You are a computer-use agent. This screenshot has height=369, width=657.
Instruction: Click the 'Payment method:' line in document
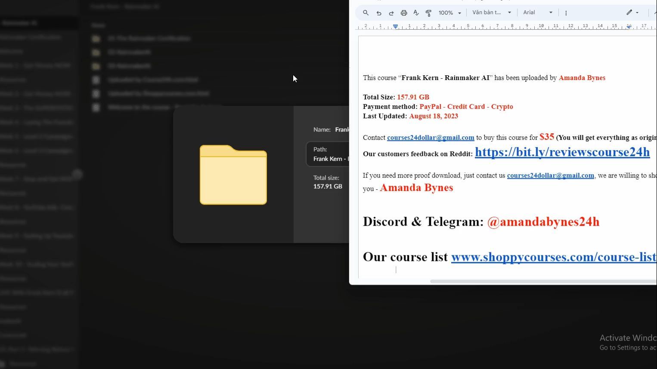pyautogui.click(x=438, y=107)
